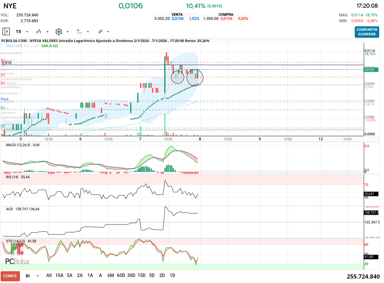Select the pencil drawing tool icon
This screenshot has width=384, height=283.
pyautogui.click(x=100, y=31)
